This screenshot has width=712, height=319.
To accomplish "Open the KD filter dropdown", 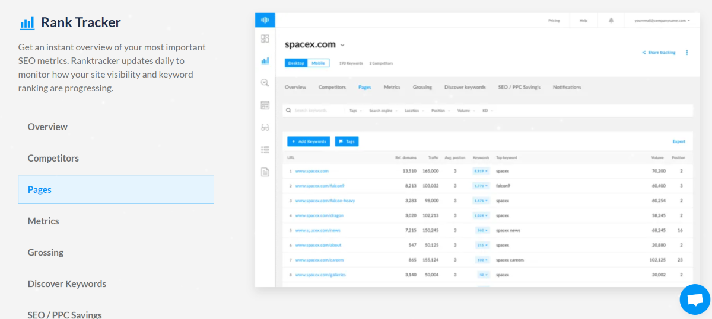I will 488,111.
